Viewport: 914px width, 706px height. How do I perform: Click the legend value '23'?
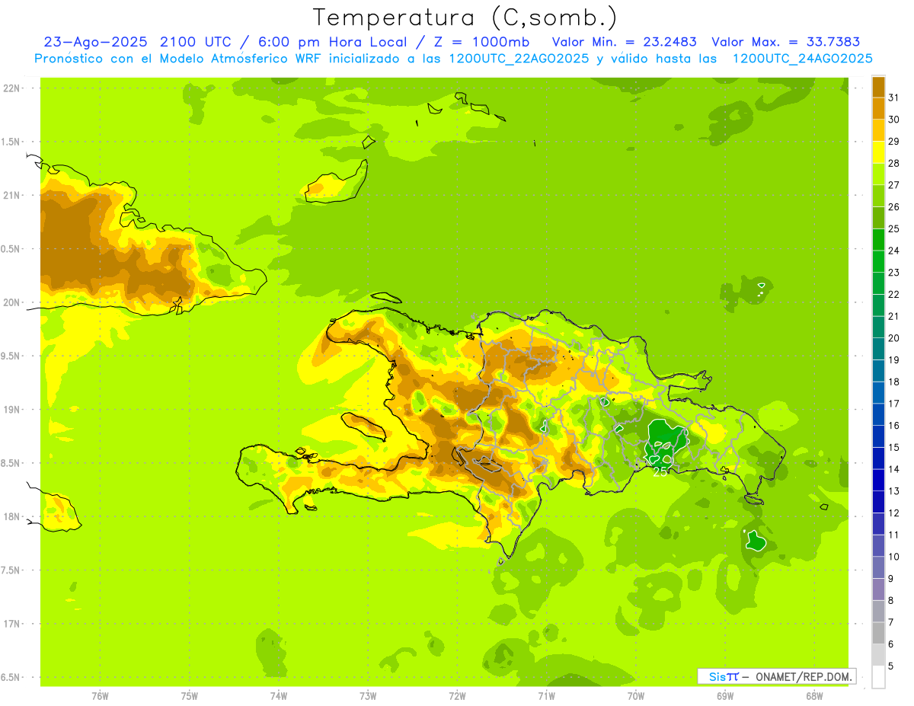click(894, 272)
